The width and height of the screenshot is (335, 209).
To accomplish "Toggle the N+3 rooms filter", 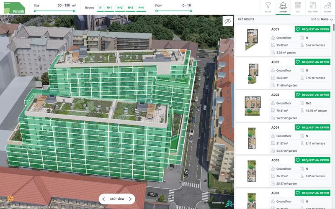I will coord(131,8).
